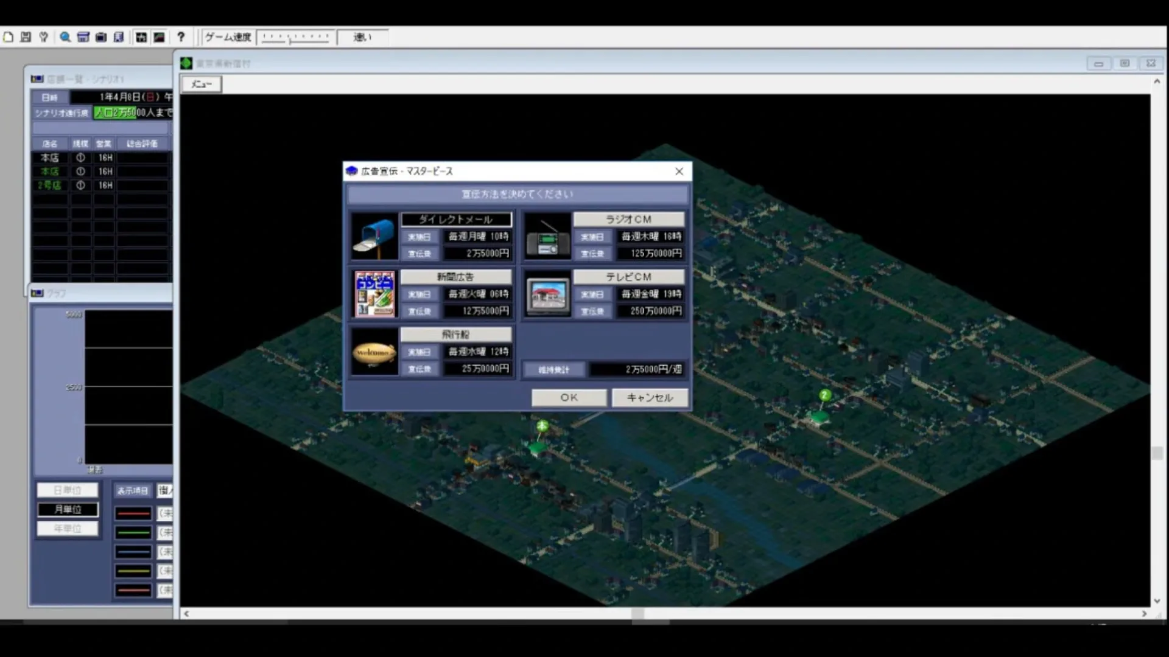Open the graph chart toolbar icon
Screen dimensions: 1169x657
(159, 37)
